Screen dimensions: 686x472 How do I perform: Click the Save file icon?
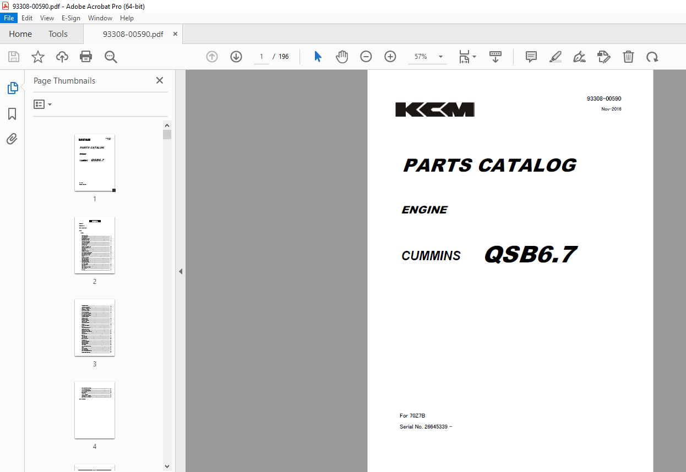point(14,57)
